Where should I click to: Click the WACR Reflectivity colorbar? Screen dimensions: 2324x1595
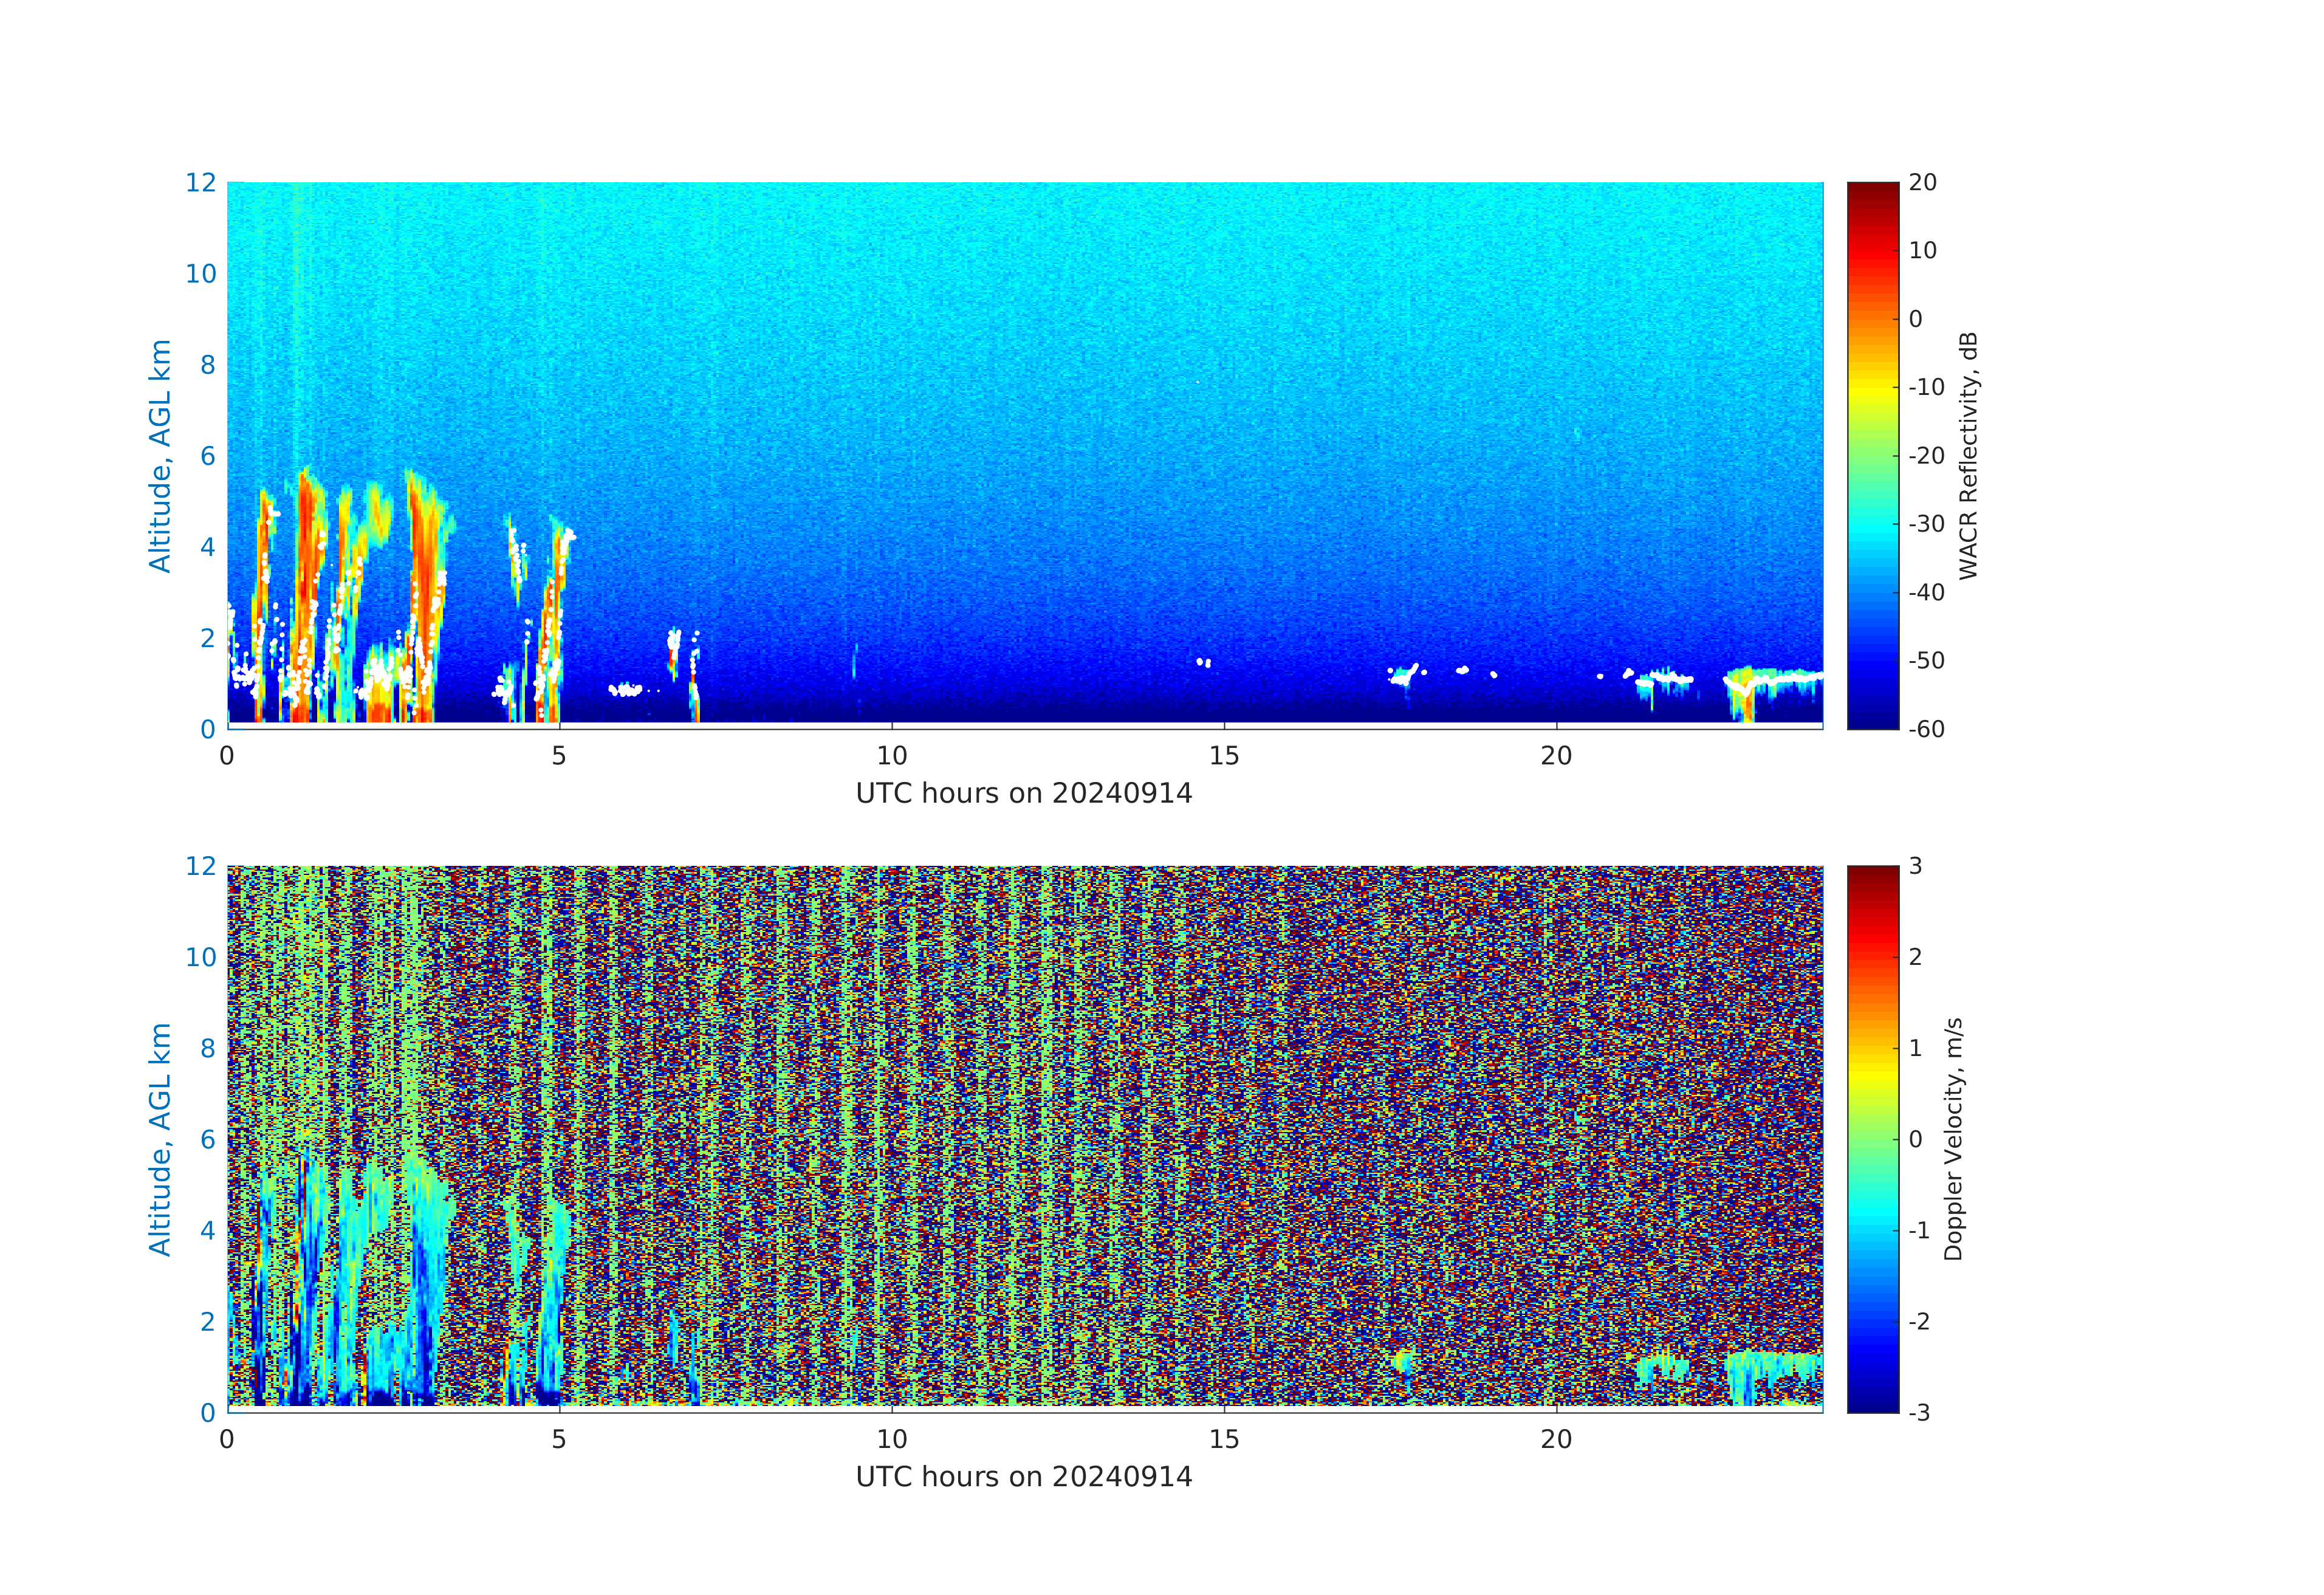pyautogui.click(x=1872, y=455)
